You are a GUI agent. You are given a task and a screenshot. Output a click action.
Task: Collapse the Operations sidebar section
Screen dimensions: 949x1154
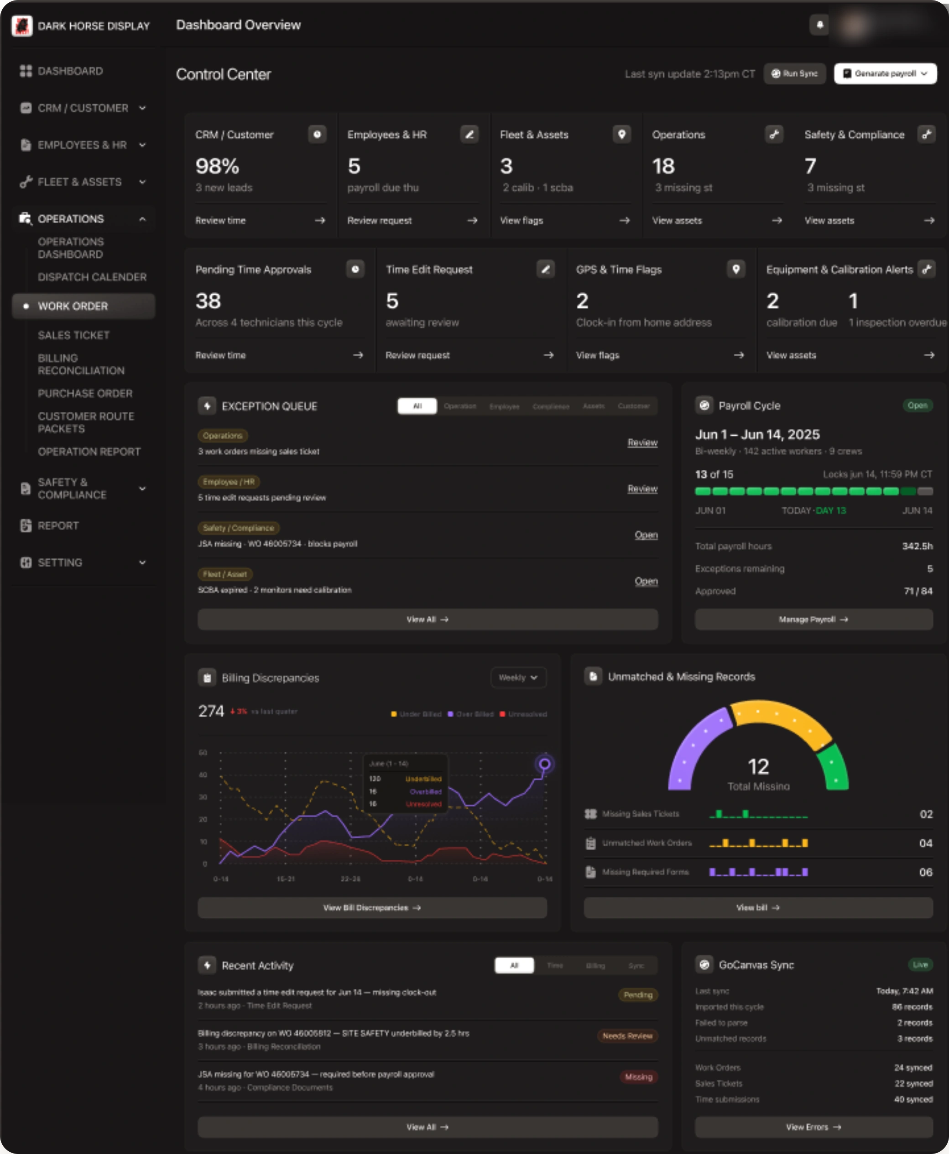click(x=142, y=219)
